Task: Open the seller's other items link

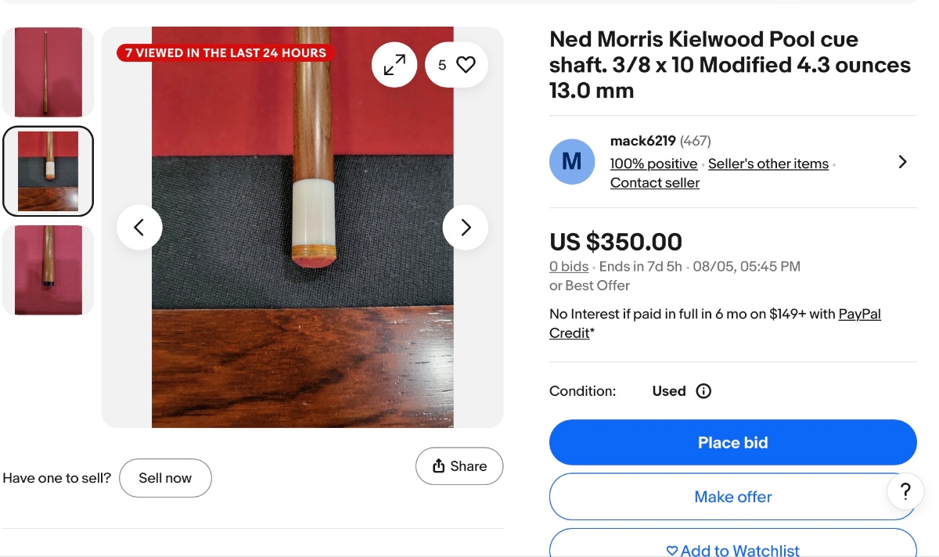Action: (768, 164)
